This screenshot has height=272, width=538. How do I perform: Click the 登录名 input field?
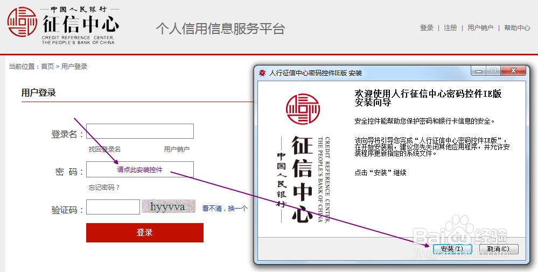[x=140, y=131]
